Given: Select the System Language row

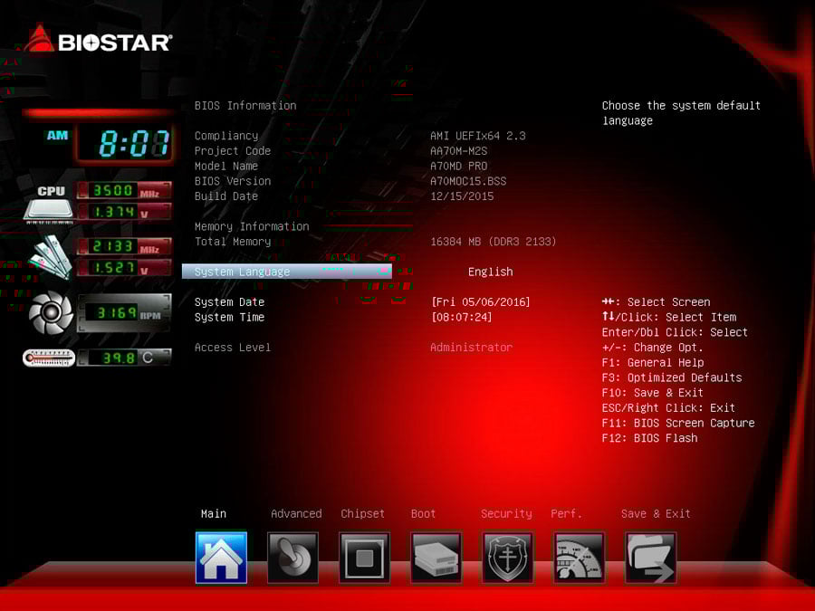Looking at the screenshot, I should pos(287,272).
